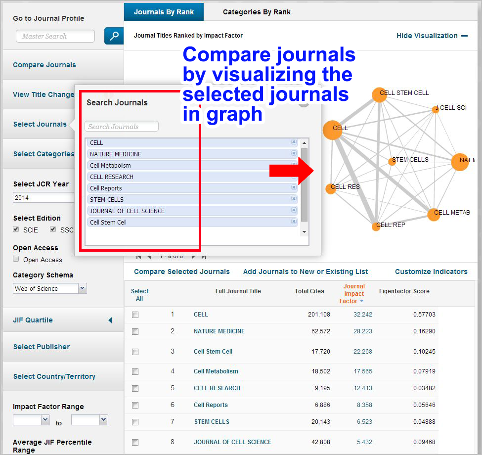This screenshot has height=455, width=482.
Task: Switch to Categories By Rank tab
Action: pyautogui.click(x=257, y=12)
